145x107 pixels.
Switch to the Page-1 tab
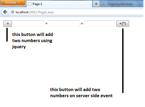tap(59, 4)
